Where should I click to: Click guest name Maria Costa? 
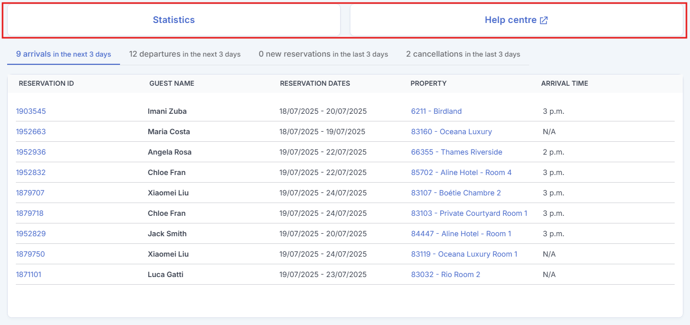click(x=169, y=132)
